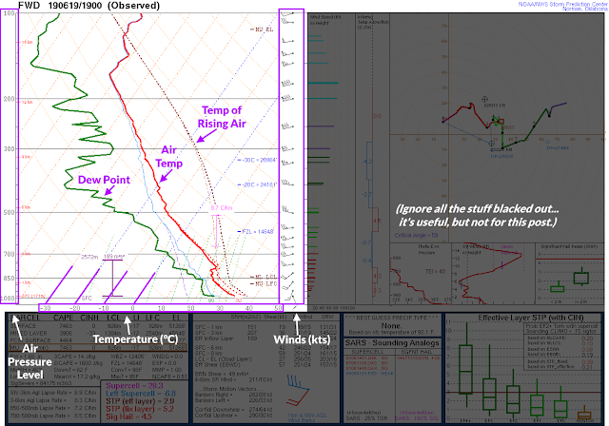This screenshot has width=609, height=426.
Task: Click the 40 temperature axis value
Action: tap(249, 308)
